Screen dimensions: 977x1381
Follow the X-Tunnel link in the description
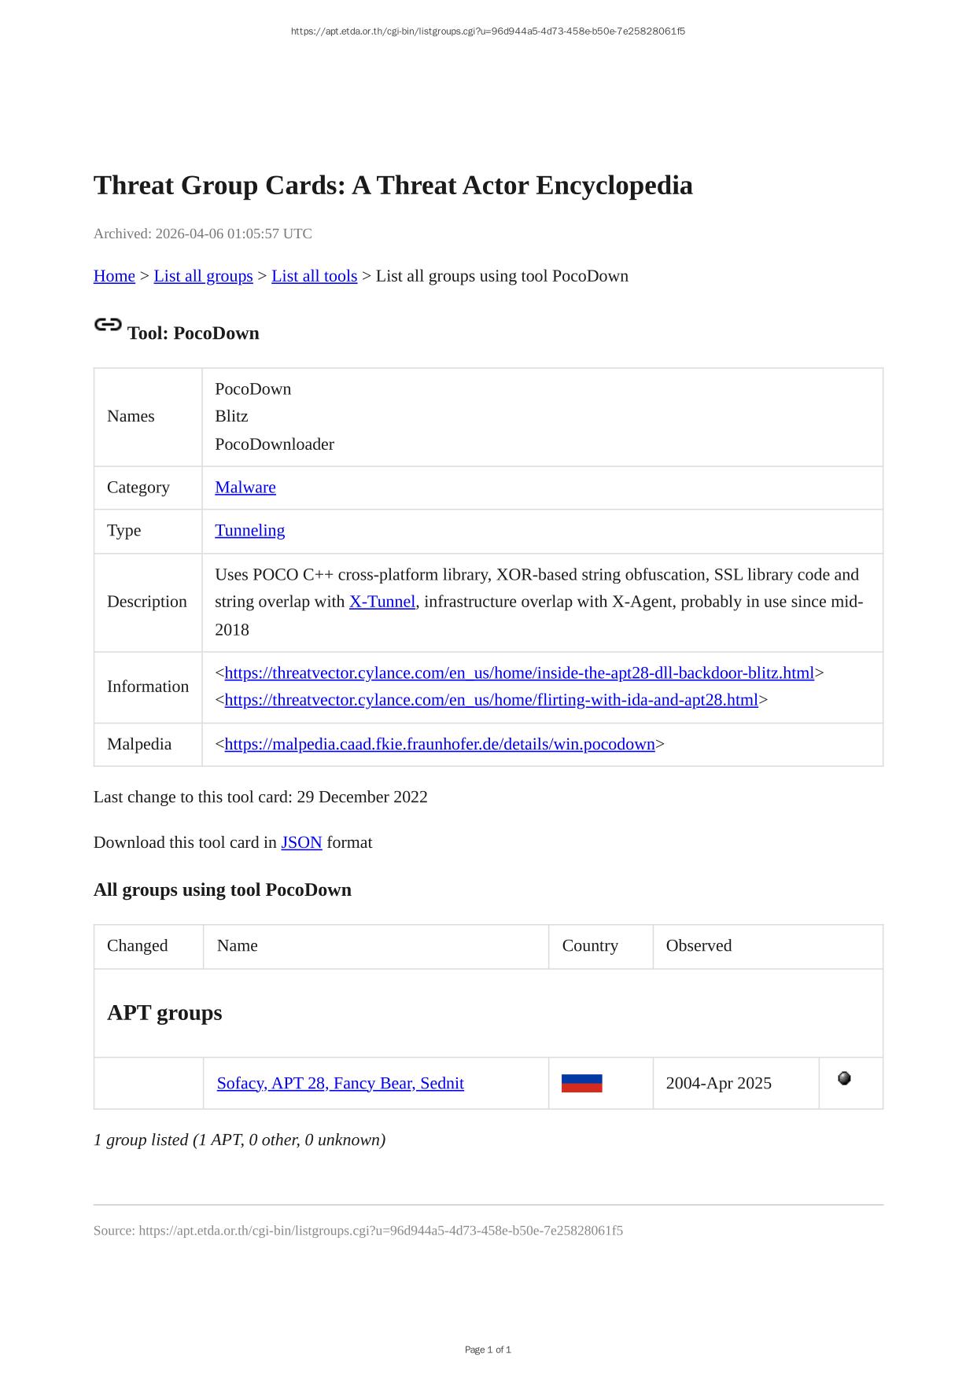point(382,602)
